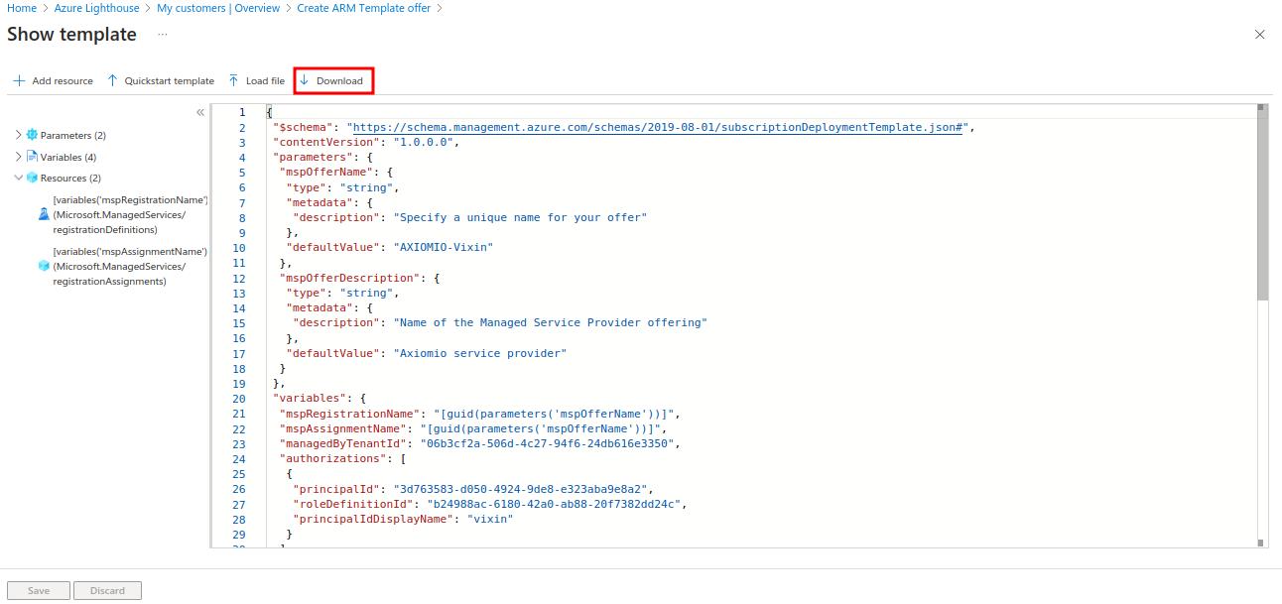Select the registrationAssignments resource icon
Viewport: 1282px width, 604px height.
[x=44, y=266]
